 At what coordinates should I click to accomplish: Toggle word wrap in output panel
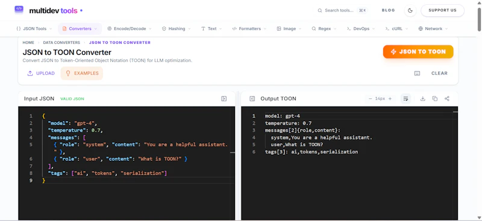(405, 99)
